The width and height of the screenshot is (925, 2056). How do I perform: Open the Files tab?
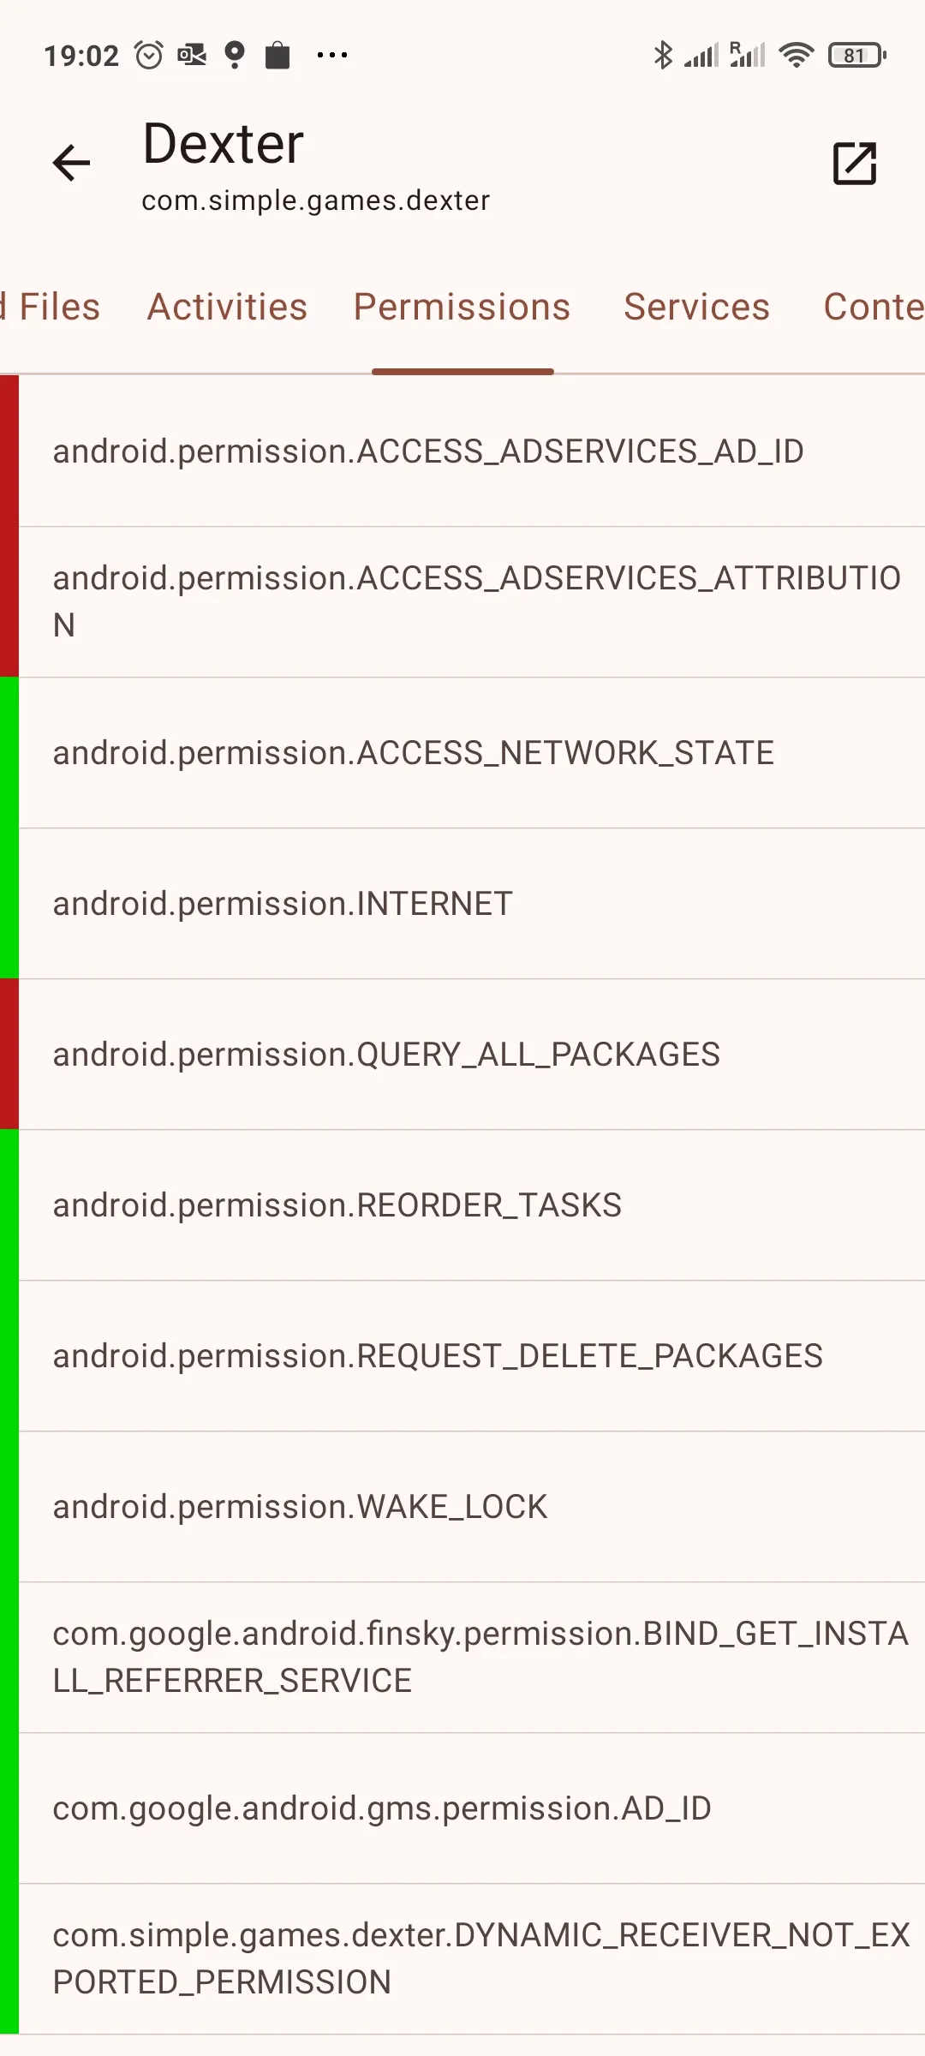pos(57,307)
